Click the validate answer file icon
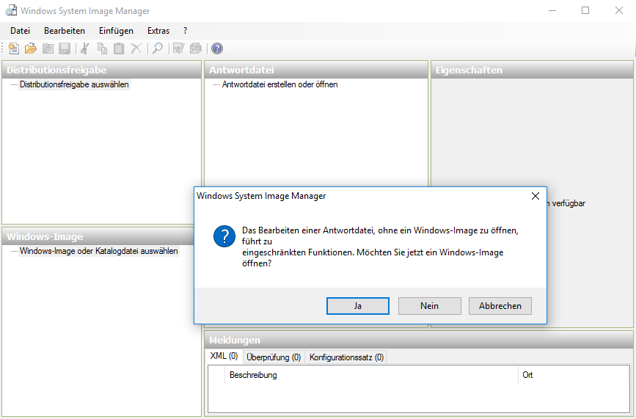This screenshot has height=419, width=636. coord(178,48)
